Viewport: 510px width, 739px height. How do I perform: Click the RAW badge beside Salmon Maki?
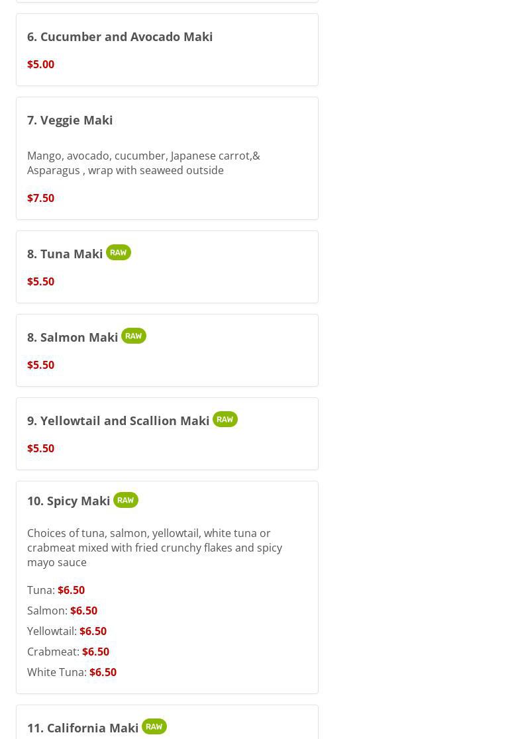coord(133,336)
